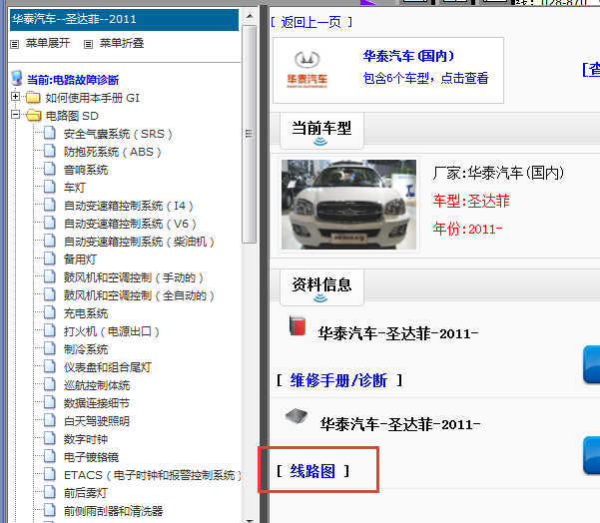Click the page icon next to 音响系统
This screenshot has height=523, width=600.
pyautogui.click(x=49, y=169)
